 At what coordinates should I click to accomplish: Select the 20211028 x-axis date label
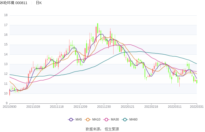pos(33,107)
